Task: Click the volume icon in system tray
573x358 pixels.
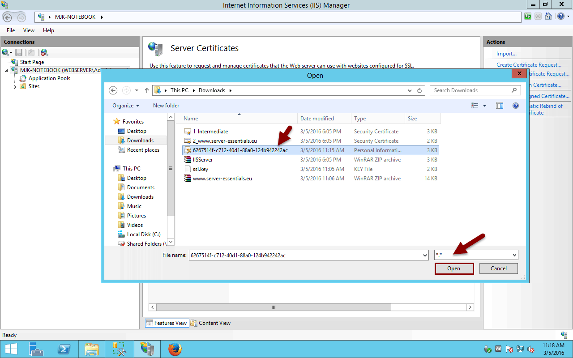Action: 531,349
